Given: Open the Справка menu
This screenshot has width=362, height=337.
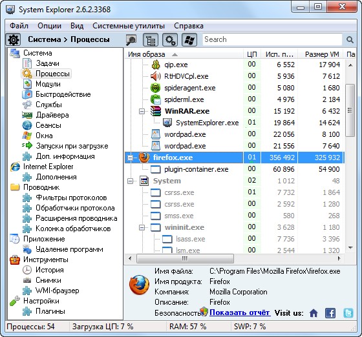Looking at the screenshot, I should 189,26.
